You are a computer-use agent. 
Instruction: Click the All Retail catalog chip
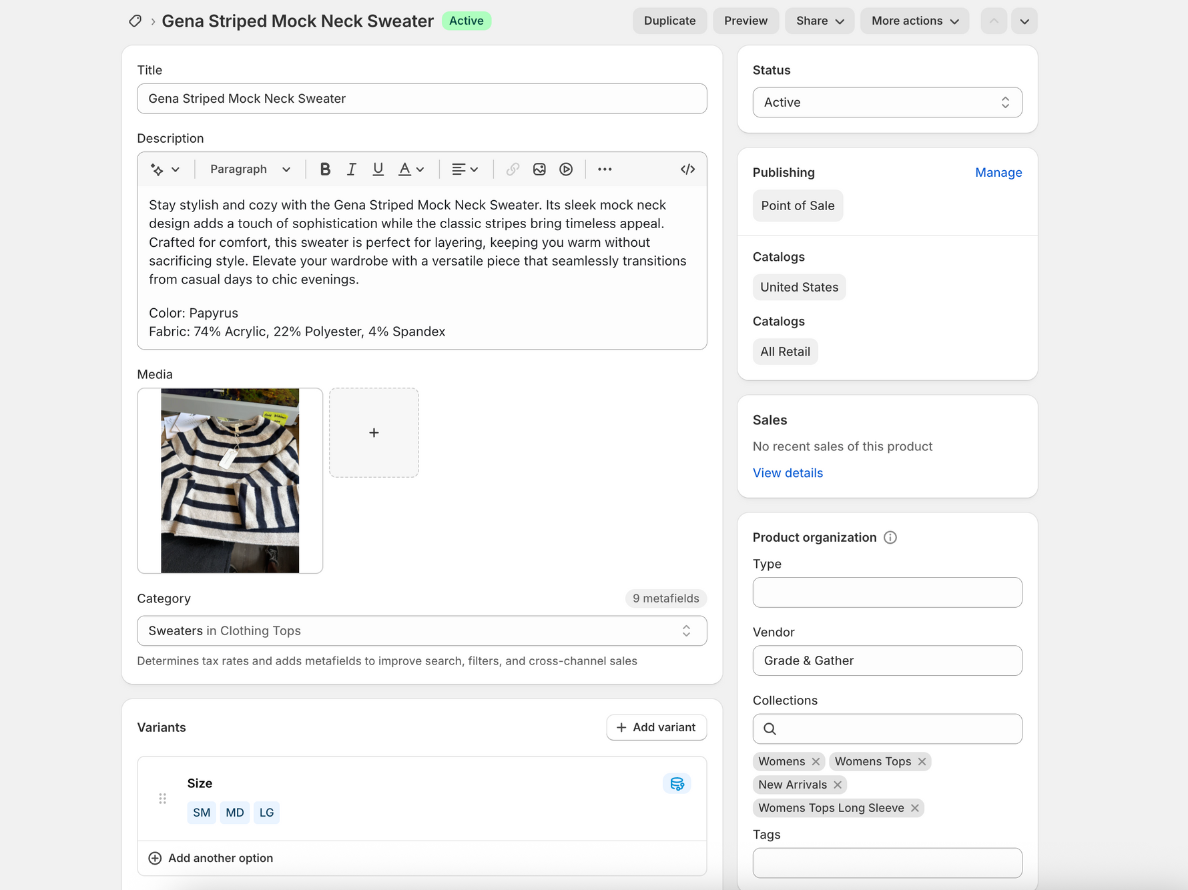click(x=785, y=352)
